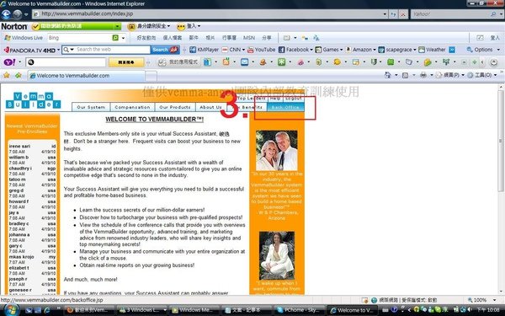
Task: Click the Search button in Pandora toolbar
Action: [x=165, y=50]
